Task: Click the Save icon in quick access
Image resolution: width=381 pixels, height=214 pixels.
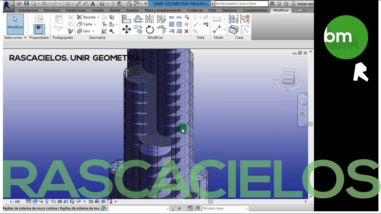Action: pyautogui.click(x=26, y=4)
